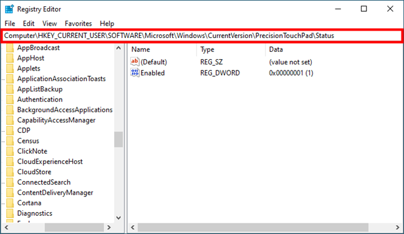The height and width of the screenshot is (234, 404).
Task: Click the REG_SZ type cell
Action: click(x=211, y=62)
